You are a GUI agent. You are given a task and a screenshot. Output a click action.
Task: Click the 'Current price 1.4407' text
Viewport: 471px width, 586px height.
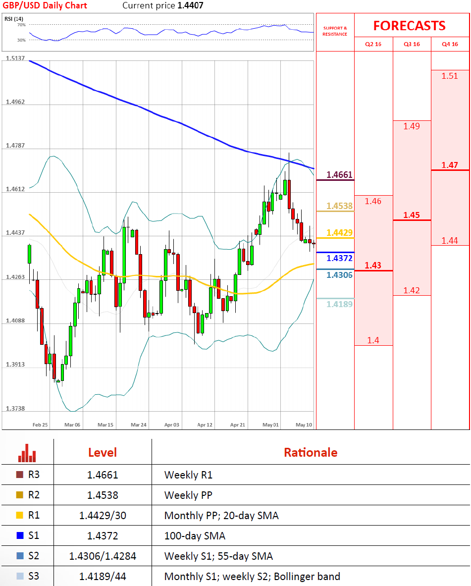(163, 5)
